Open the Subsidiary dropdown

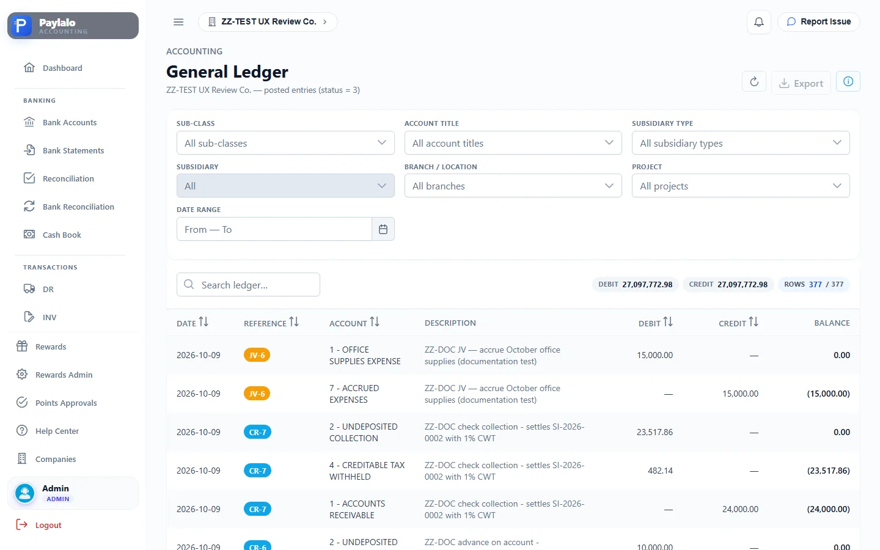(285, 186)
